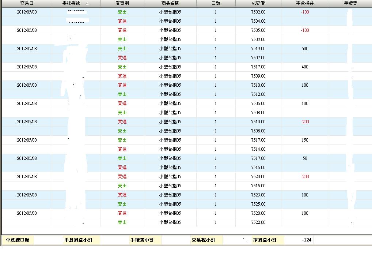Click the 買賣別 column header
Image resolution: width=372 pixels, height=255 pixels.
[x=122, y=3]
